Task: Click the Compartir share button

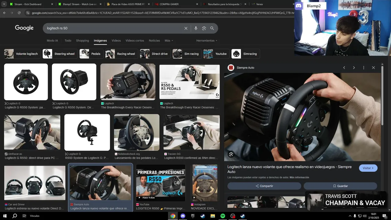Action: [x=264, y=186]
